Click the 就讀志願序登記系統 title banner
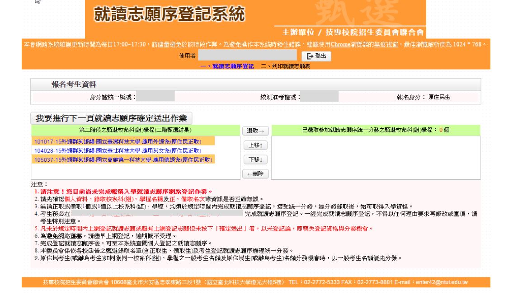513x295 pixels. pyautogui.click(x=169, y=14)
